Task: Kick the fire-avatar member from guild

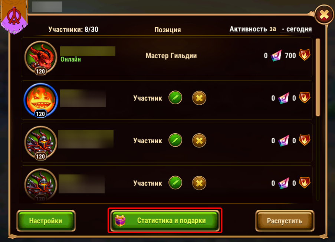Action: click(199, 98)
